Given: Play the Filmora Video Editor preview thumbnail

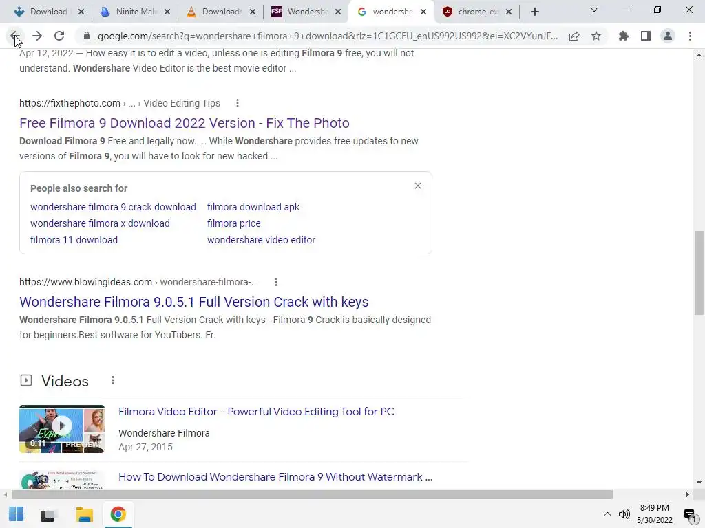Looking at the screenshot, I should point(62,429).
